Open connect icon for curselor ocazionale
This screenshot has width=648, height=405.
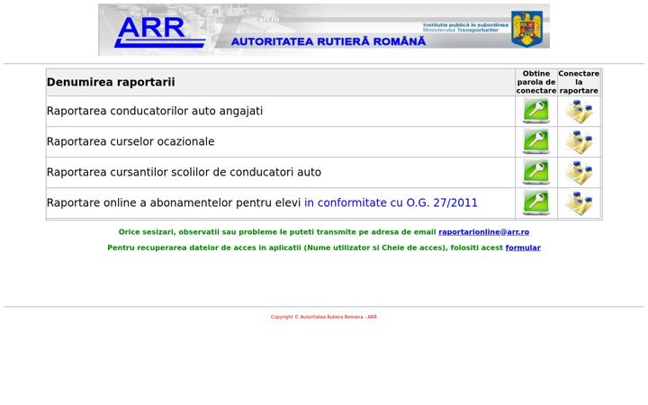click(x=579, y=142)
